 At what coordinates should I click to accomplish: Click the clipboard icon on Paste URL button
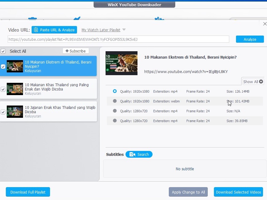(36, 30)
